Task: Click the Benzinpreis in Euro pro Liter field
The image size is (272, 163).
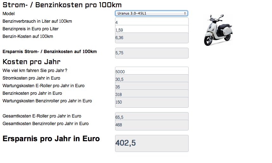Action: coord(152,30)
